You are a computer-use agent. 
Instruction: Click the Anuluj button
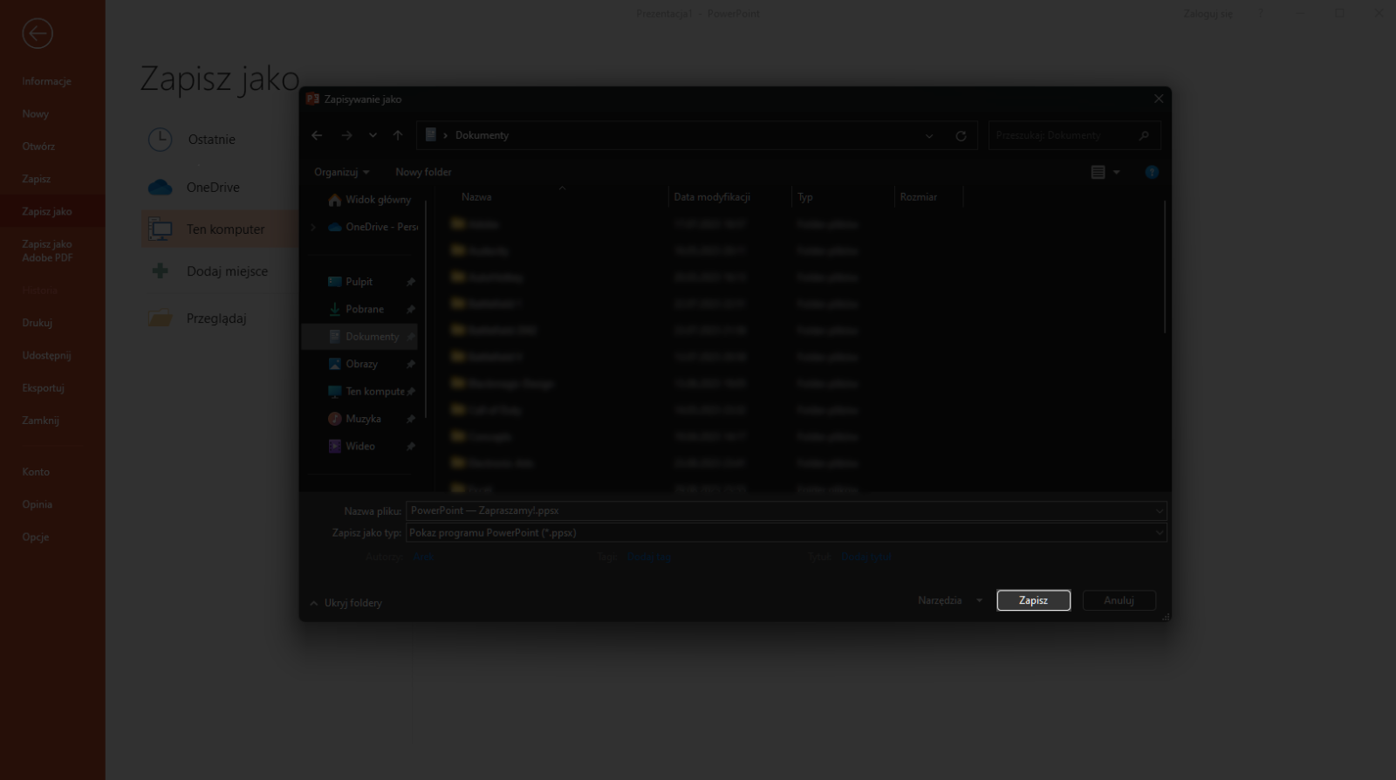tap(1119, 600)
